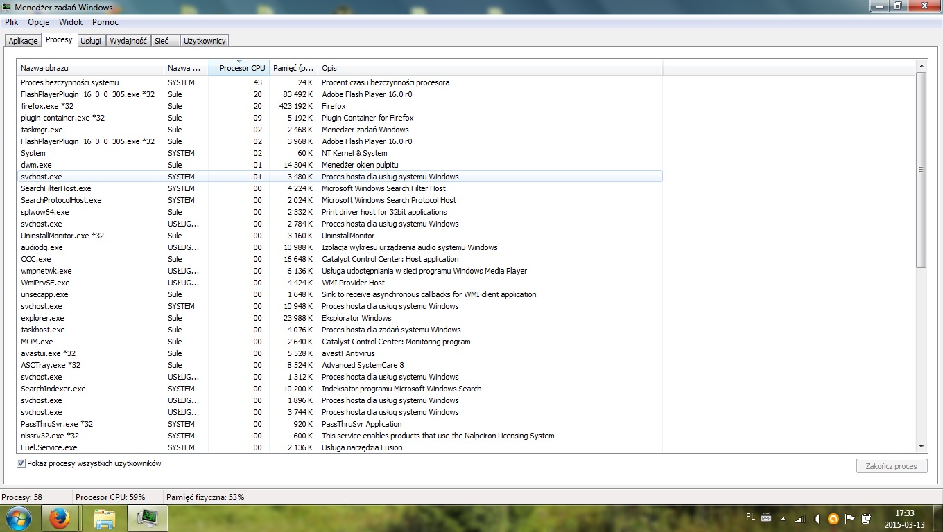The width and height of the screenshot is (943, 532).
Task: Select the Procesy tab
Action: 59,40
